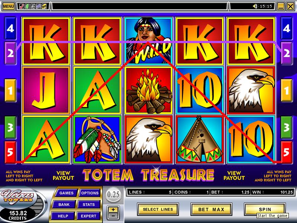Decrease coin size with minus button
This screenshot has width=297, height=223.
(113, 216)
